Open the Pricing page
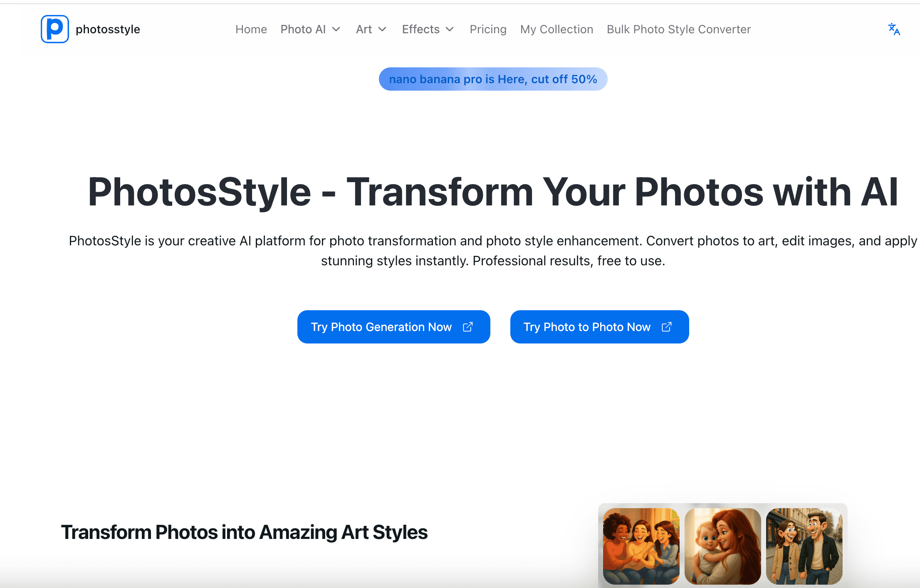This screenshot has width=920, height=588. [488, 29]
